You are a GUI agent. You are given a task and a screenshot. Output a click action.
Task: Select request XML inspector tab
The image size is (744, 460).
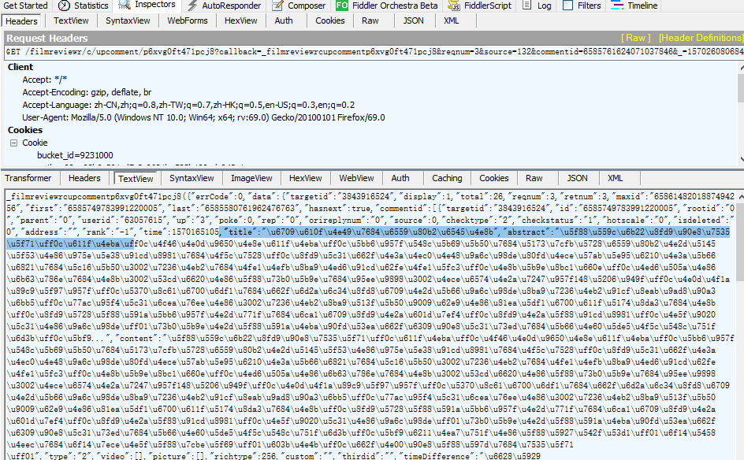pyautogui.click(x=451, y=20)
